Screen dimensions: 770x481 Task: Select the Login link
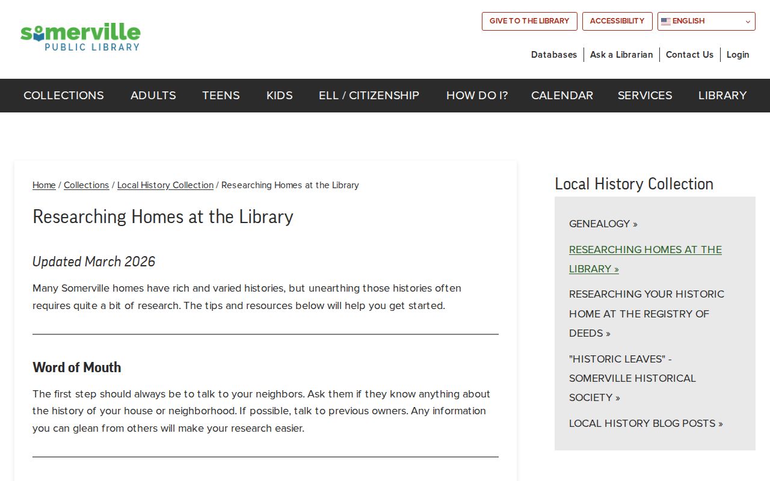pos(738,55)
